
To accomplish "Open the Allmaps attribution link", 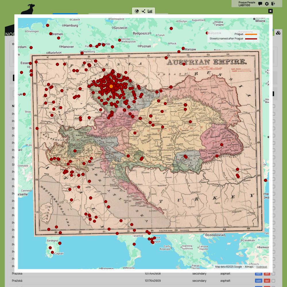I will pyautogui.click(x=249, y=267).
